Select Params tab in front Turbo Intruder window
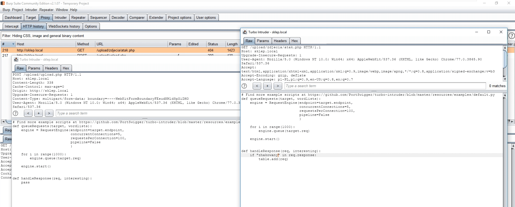This screenshot has height=207, width=515. [x=263, y=41]
